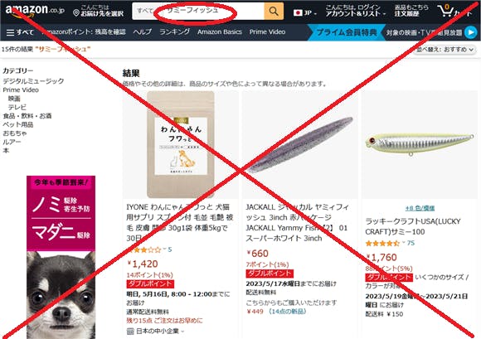481x339 pixels.
Task: Click the Japan flag language icon
Action: [298, 13]
